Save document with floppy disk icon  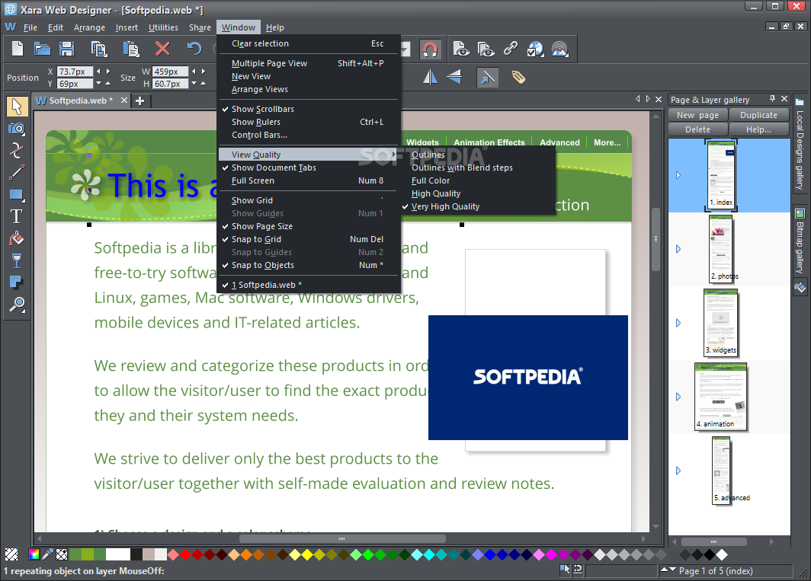(x=67, y=49)
